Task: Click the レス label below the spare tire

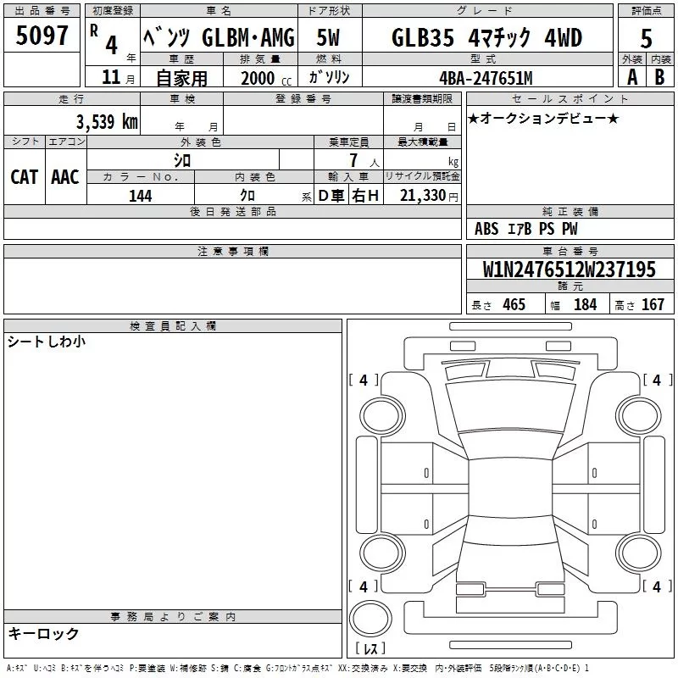Action: point(370,649)
